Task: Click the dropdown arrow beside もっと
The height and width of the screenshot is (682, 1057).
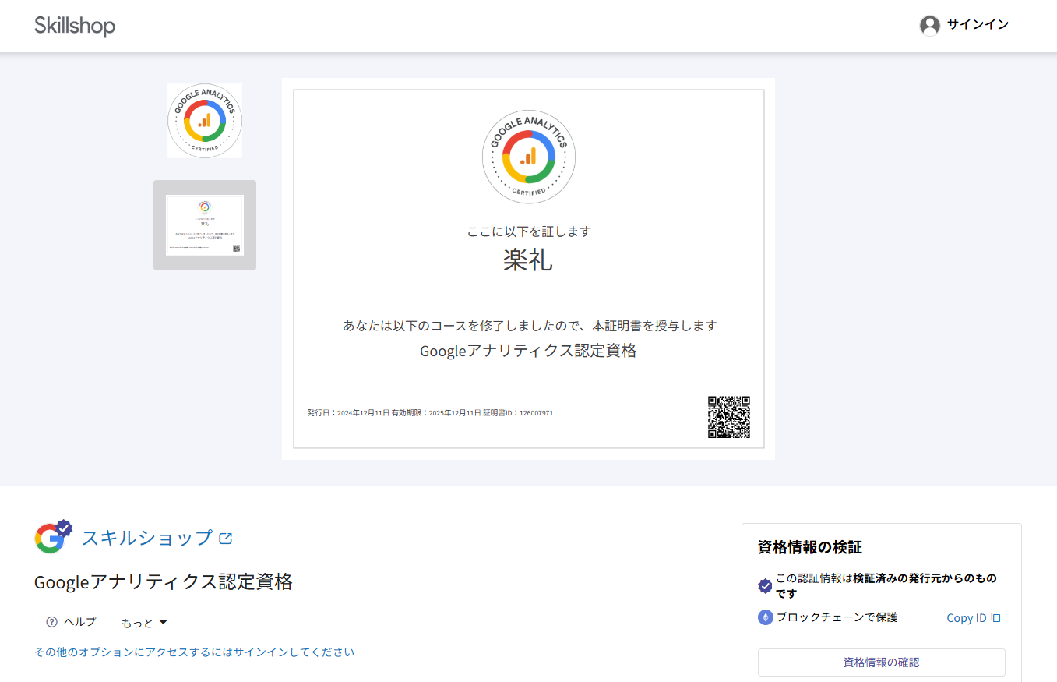Action: pos(163,623)
